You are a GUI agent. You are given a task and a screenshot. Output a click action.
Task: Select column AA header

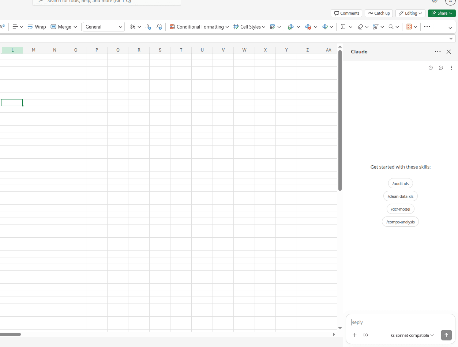tap(329, 50)
